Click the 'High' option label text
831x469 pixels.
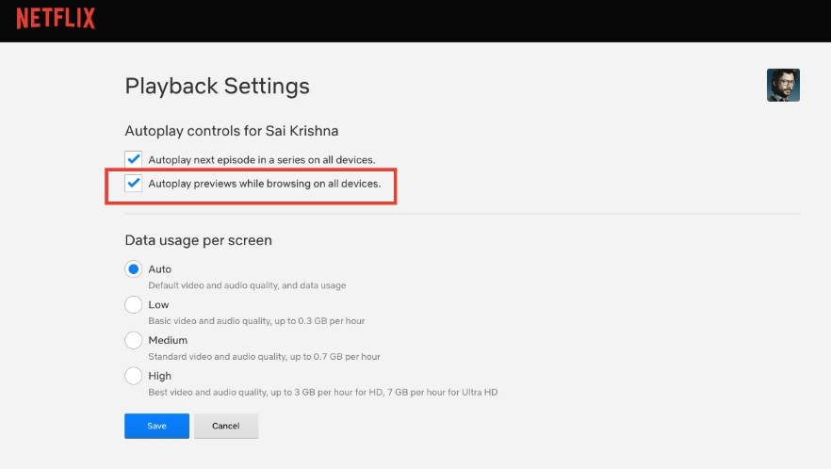[159, 376]
